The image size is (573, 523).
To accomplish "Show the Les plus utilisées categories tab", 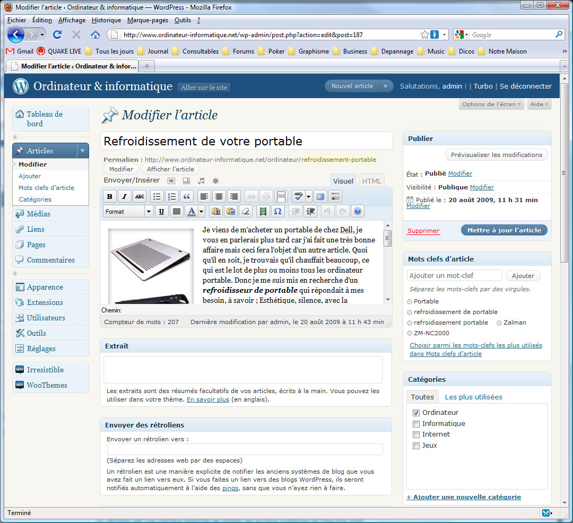I will pyautogui.click(x=473, y=397).
